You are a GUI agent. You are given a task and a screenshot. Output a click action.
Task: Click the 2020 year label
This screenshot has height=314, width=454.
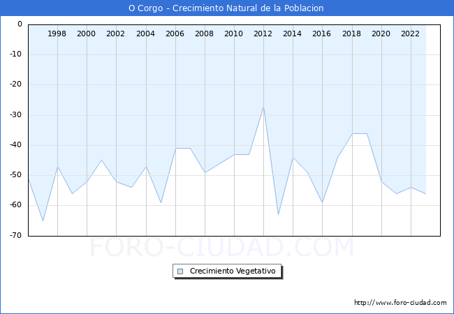click(x=381, y=33)
